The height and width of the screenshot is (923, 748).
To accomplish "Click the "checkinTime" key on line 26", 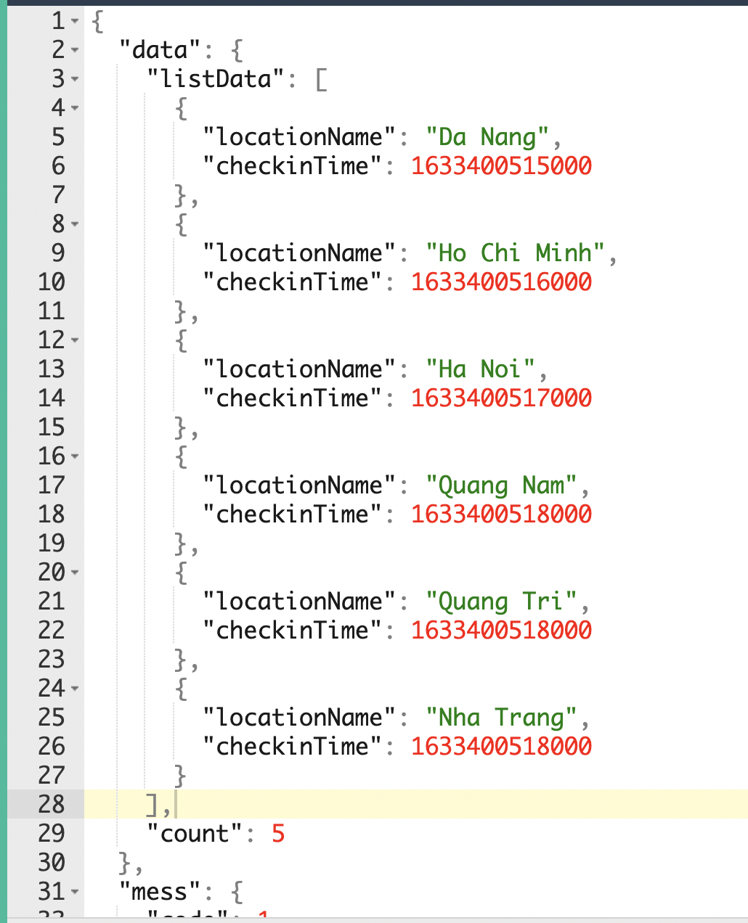I will point(292,747).
